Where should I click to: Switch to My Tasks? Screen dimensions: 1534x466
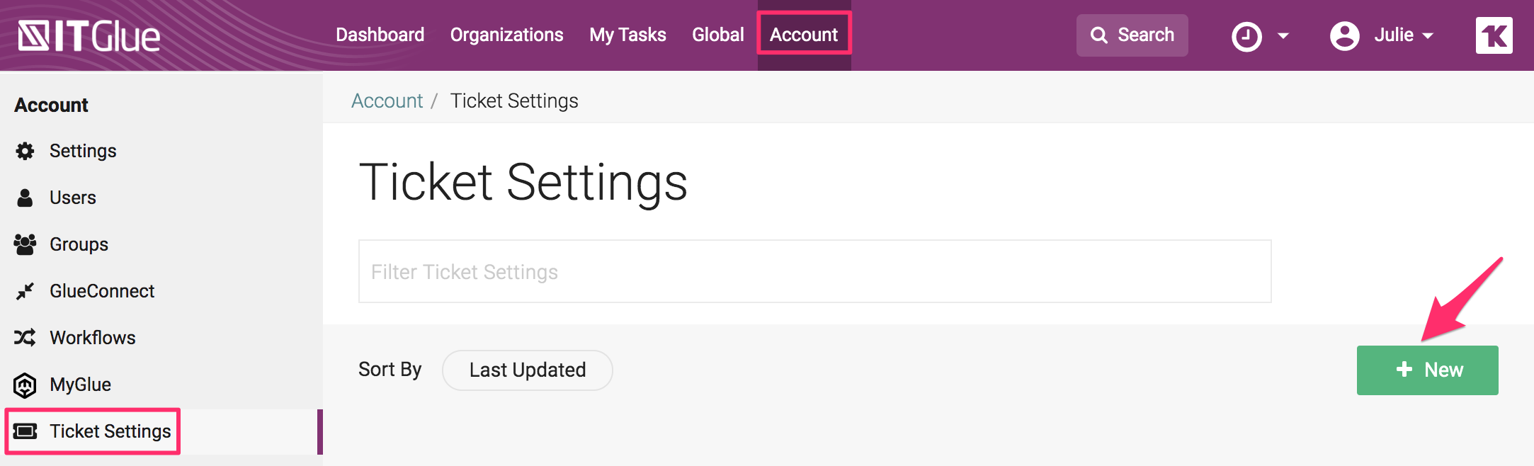[627, 34]
